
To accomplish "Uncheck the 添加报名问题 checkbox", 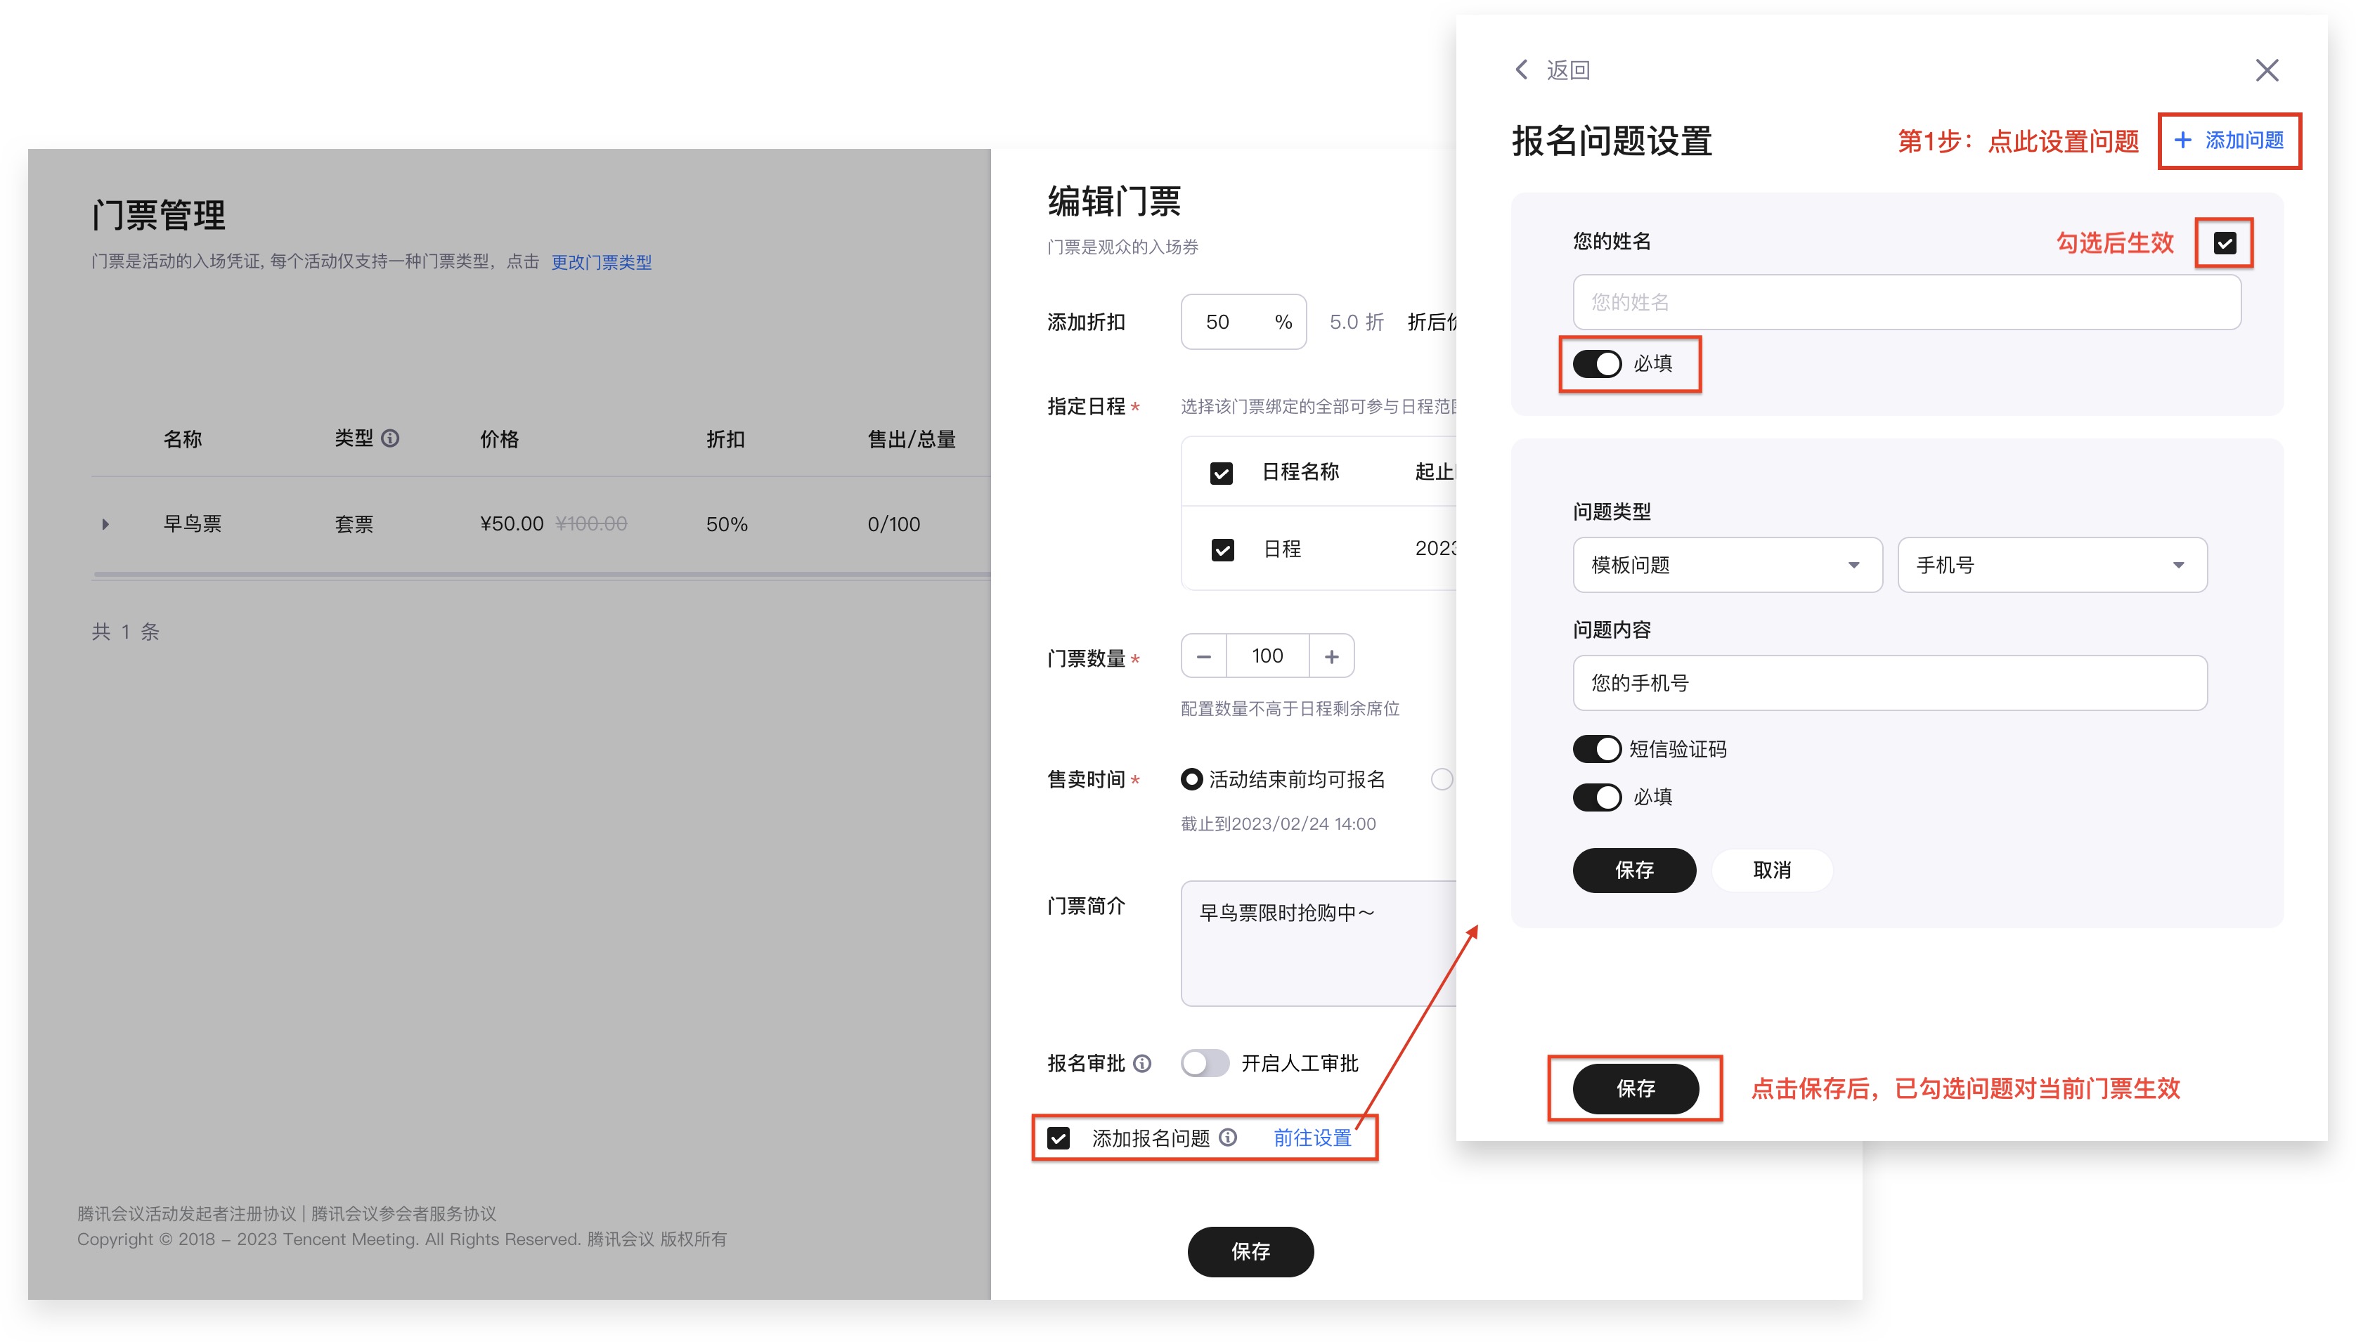I will coord(1059,1138).
